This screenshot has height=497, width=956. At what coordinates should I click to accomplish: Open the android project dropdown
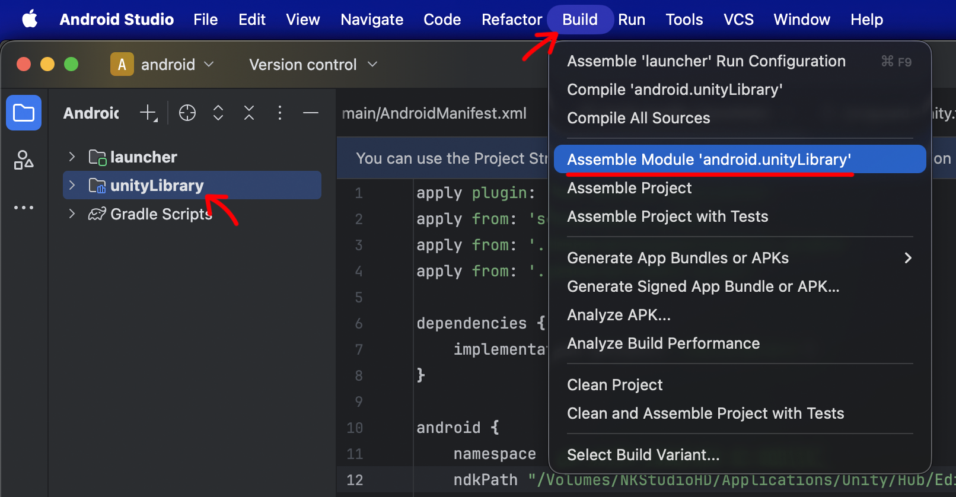(162, 64)
